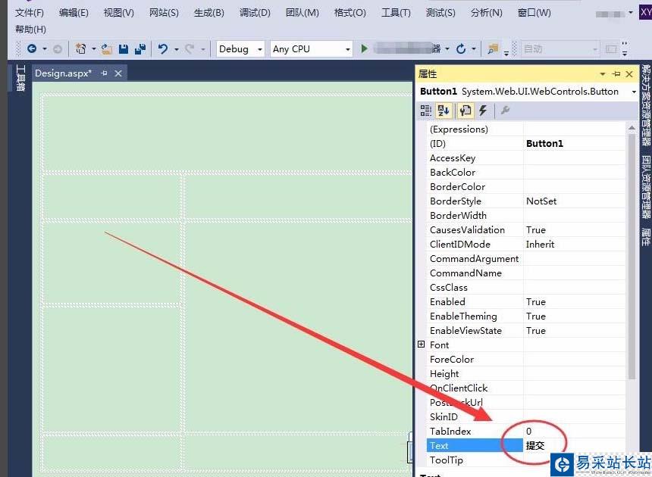The height and width of the screenshot is (477, 652).
Task: Click the Navigate Backward arrow icon
Action: pyautogui.click(x=32, y=48)
